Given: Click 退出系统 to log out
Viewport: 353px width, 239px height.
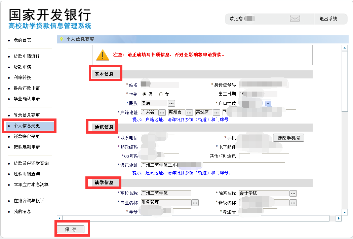Looking at the screenshot, I should [328, 19].
